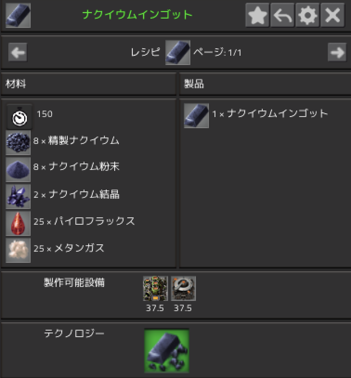Click the ingot icon in the title bar
The width and height of the screenshot is (351, 378).
tap(18, 15)
